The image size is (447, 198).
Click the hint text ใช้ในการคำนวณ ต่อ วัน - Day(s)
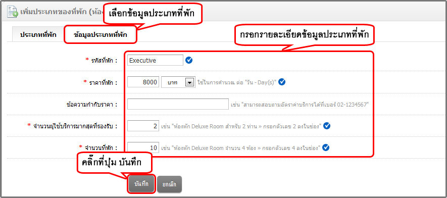[x=237, y=82]
